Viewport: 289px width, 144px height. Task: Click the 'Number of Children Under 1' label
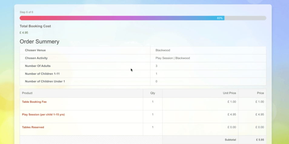(45, 82)
